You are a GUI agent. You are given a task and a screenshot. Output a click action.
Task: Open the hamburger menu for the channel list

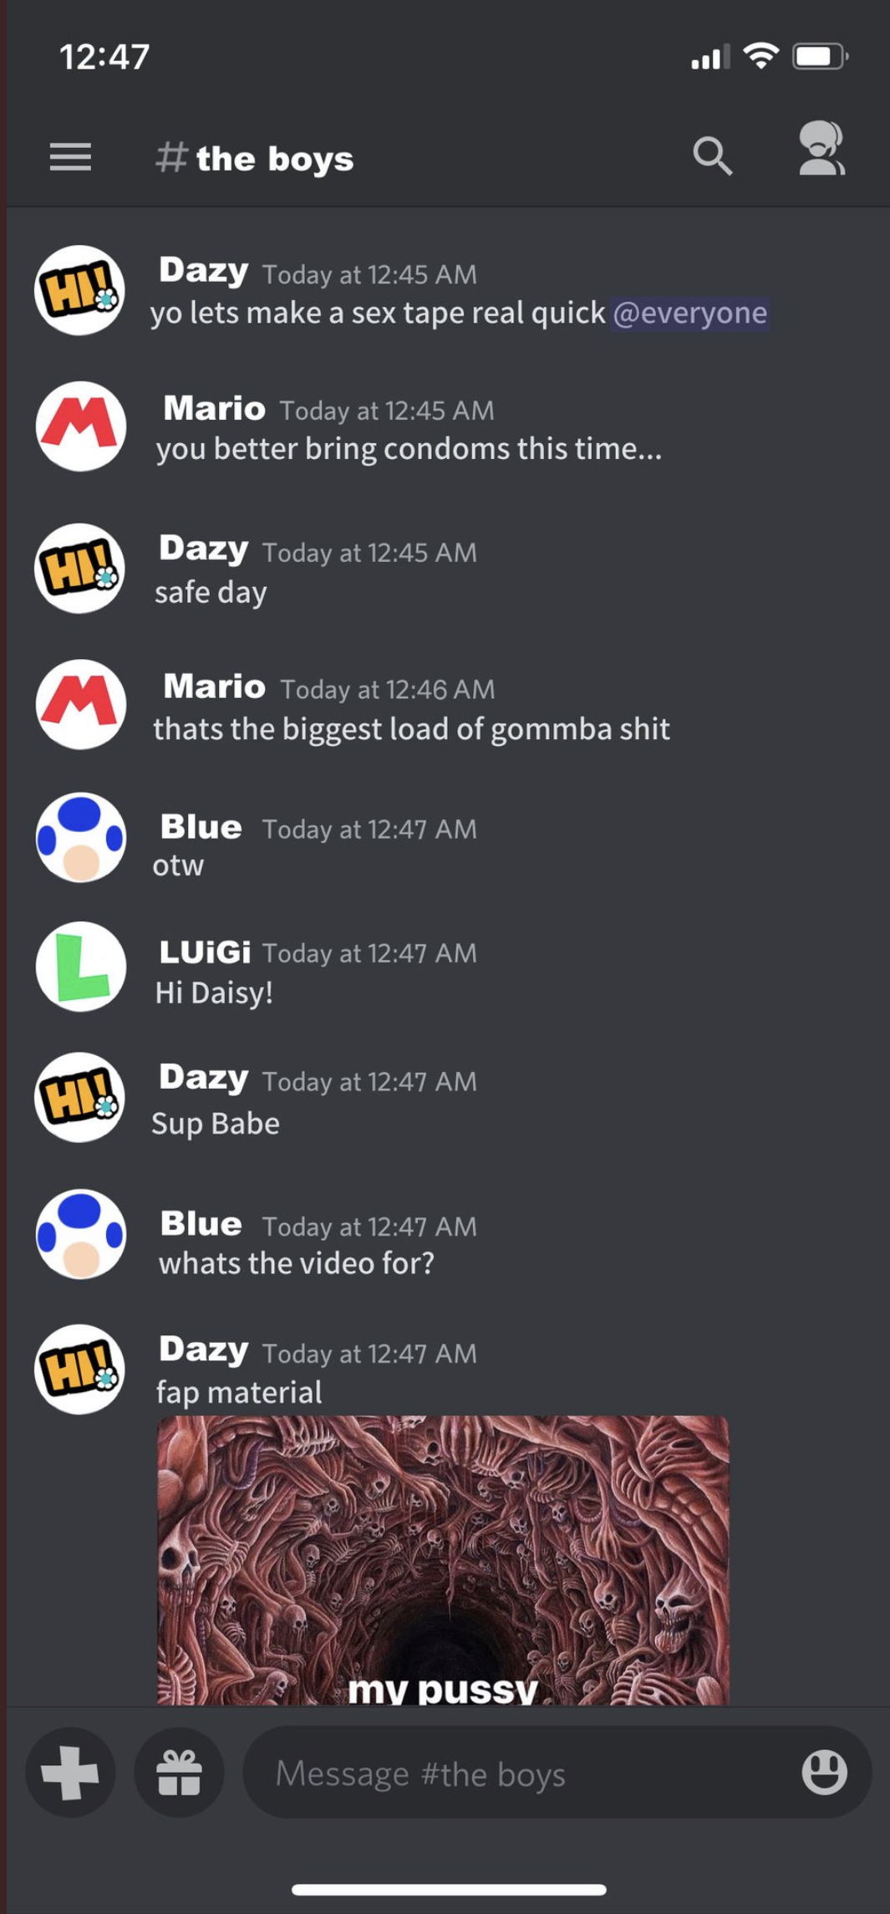point(70,156)
